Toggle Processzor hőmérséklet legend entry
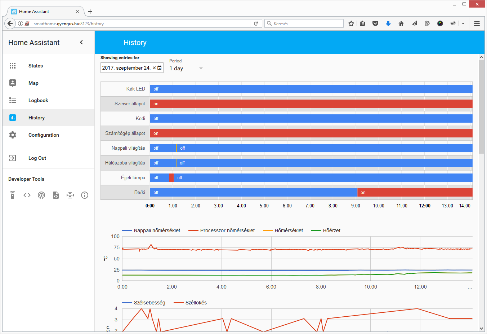The image size is (487, 334). point(222,230)
